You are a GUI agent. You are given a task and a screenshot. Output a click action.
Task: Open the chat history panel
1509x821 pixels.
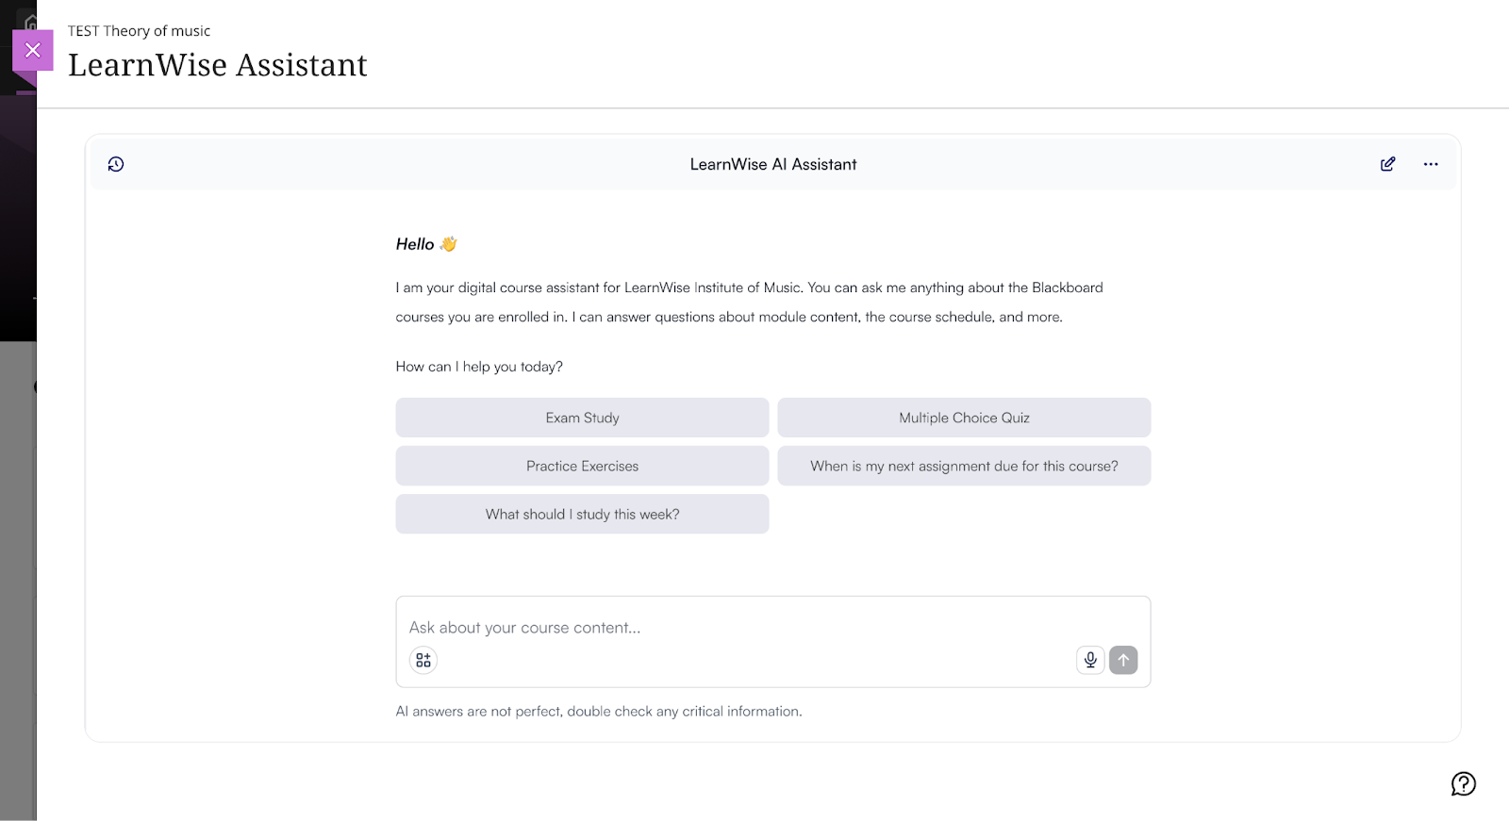[116, 164]
